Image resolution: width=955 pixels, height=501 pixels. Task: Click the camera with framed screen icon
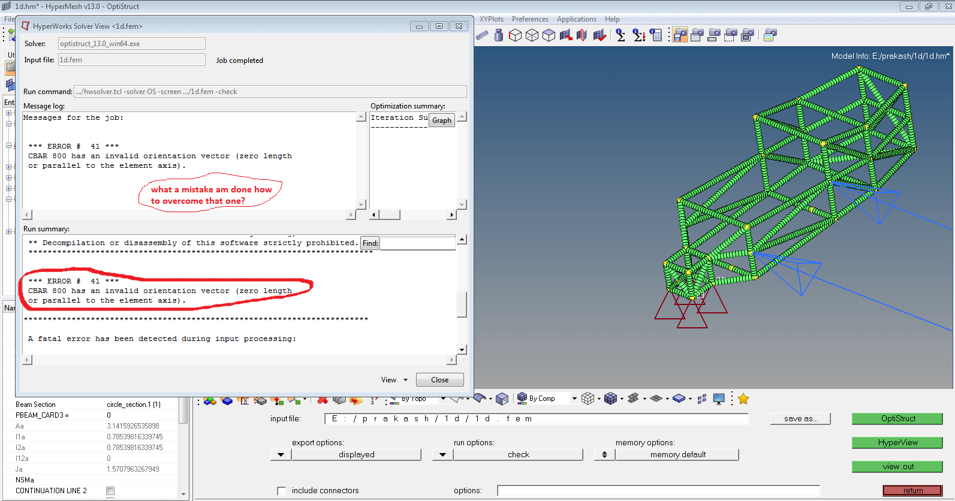(x=747, y=35)
